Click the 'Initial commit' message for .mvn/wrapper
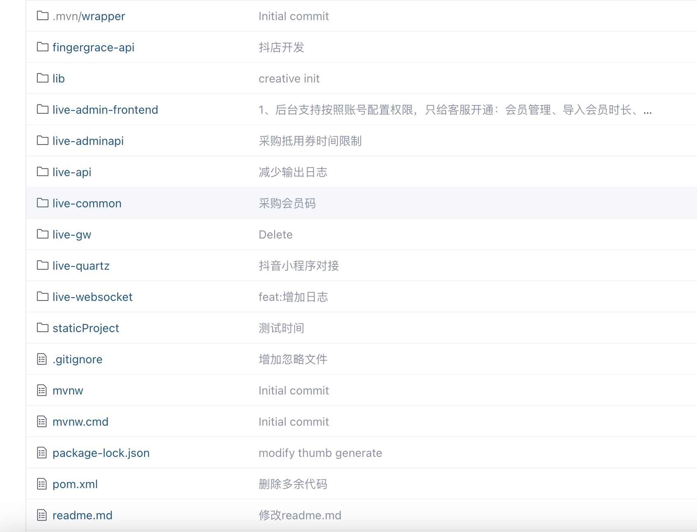Screen dimensions: 697x532 (x=293, y=16)
